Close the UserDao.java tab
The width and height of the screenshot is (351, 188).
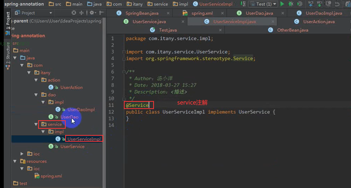click(283, 13)
